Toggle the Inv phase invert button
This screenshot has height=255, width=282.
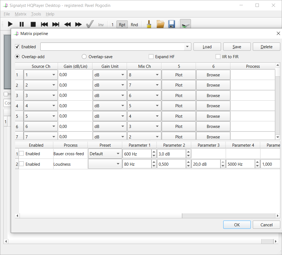coord(101,25)
